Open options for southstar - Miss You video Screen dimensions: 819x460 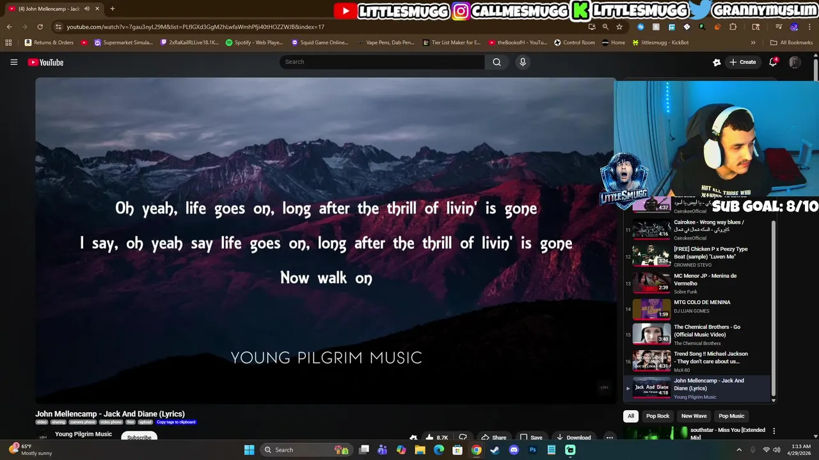click(x=774, y=431)
